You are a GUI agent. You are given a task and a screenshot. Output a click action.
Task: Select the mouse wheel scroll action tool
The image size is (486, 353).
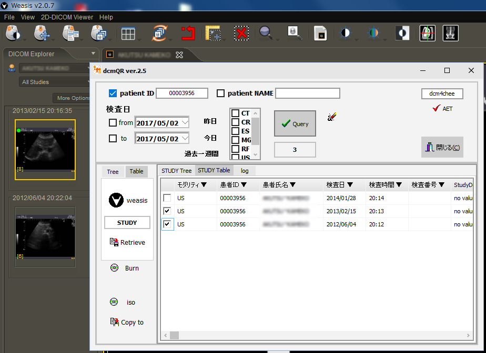click(x=70, y=33)
